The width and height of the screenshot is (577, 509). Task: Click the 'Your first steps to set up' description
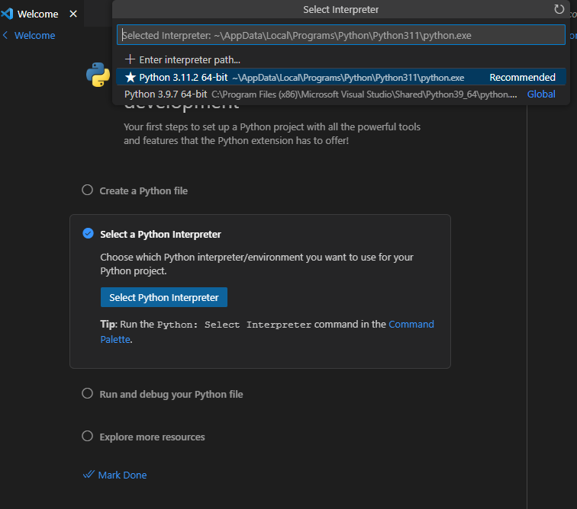pyautogui.click(x=272, y=134)
